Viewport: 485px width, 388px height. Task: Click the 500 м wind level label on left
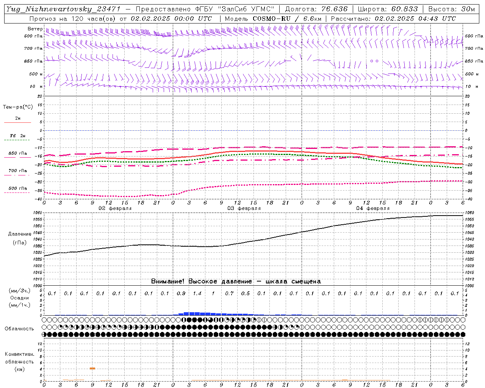36,74
